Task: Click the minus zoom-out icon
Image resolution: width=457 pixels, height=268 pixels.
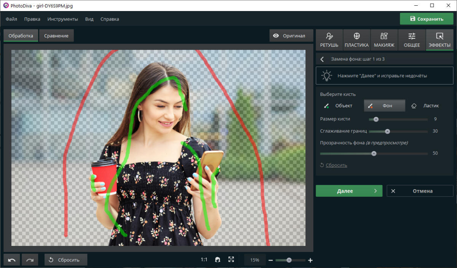Action: click(270, 260)
